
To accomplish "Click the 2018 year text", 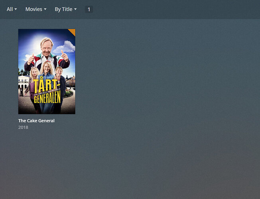I will pos(23,127).
